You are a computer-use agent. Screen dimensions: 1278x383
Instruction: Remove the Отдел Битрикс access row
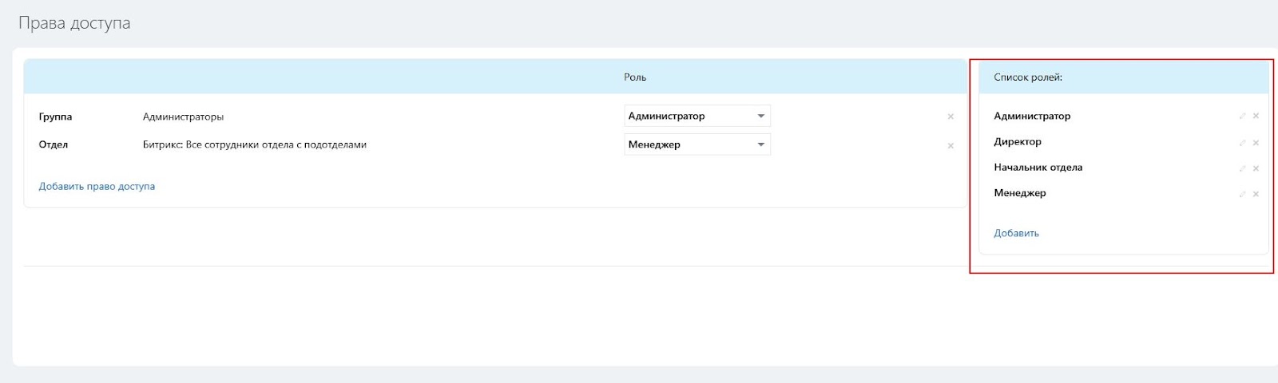pyautogui.click(x=951, y=145)
